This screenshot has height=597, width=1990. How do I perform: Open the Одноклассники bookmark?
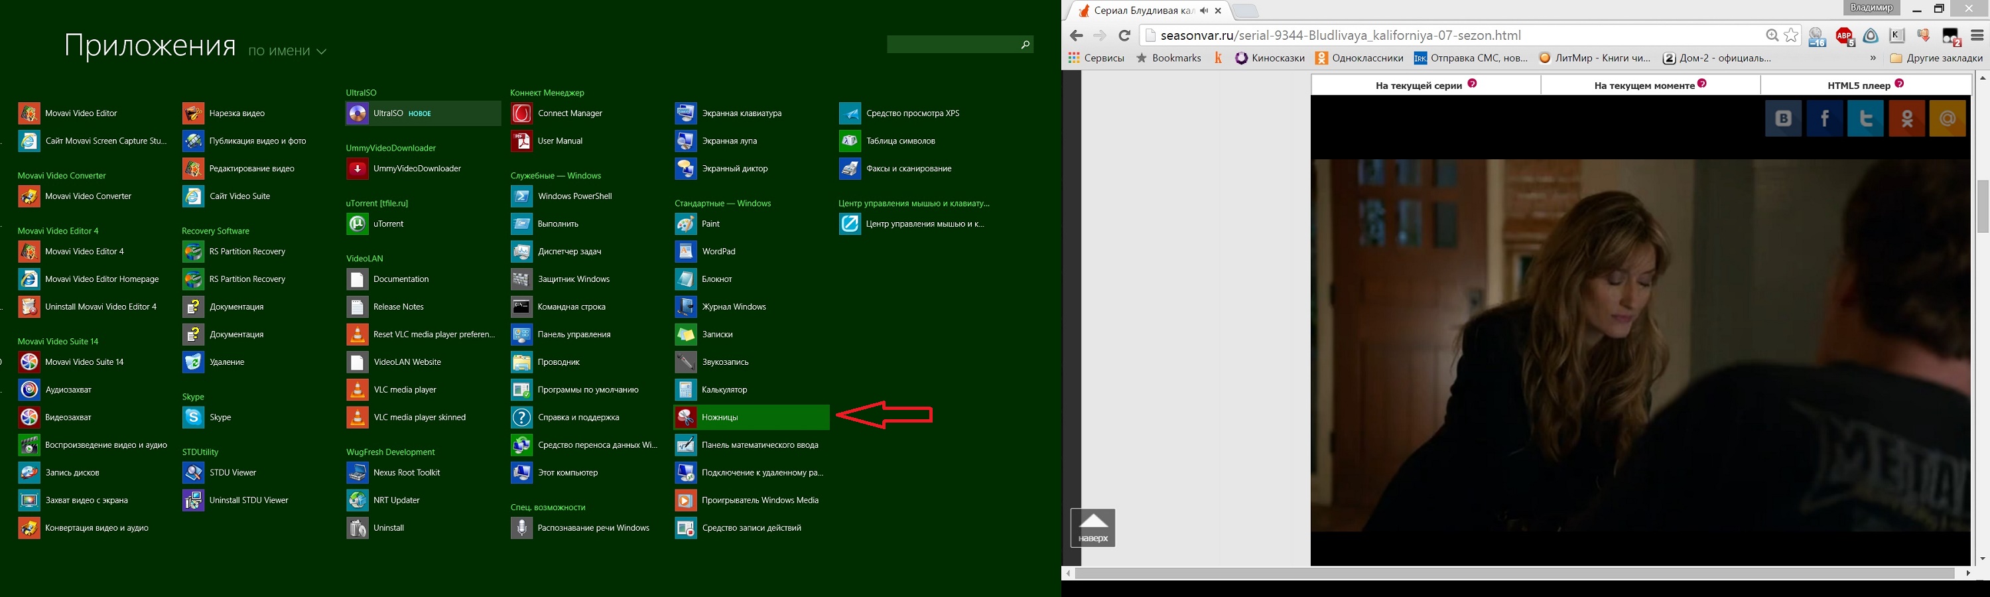tap(1360, 58)
